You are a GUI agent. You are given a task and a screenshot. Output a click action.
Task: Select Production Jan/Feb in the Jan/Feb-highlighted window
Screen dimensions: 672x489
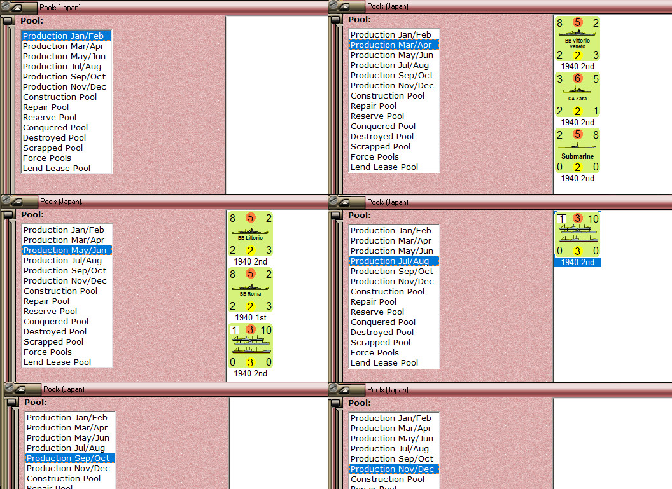pos(66,36)
